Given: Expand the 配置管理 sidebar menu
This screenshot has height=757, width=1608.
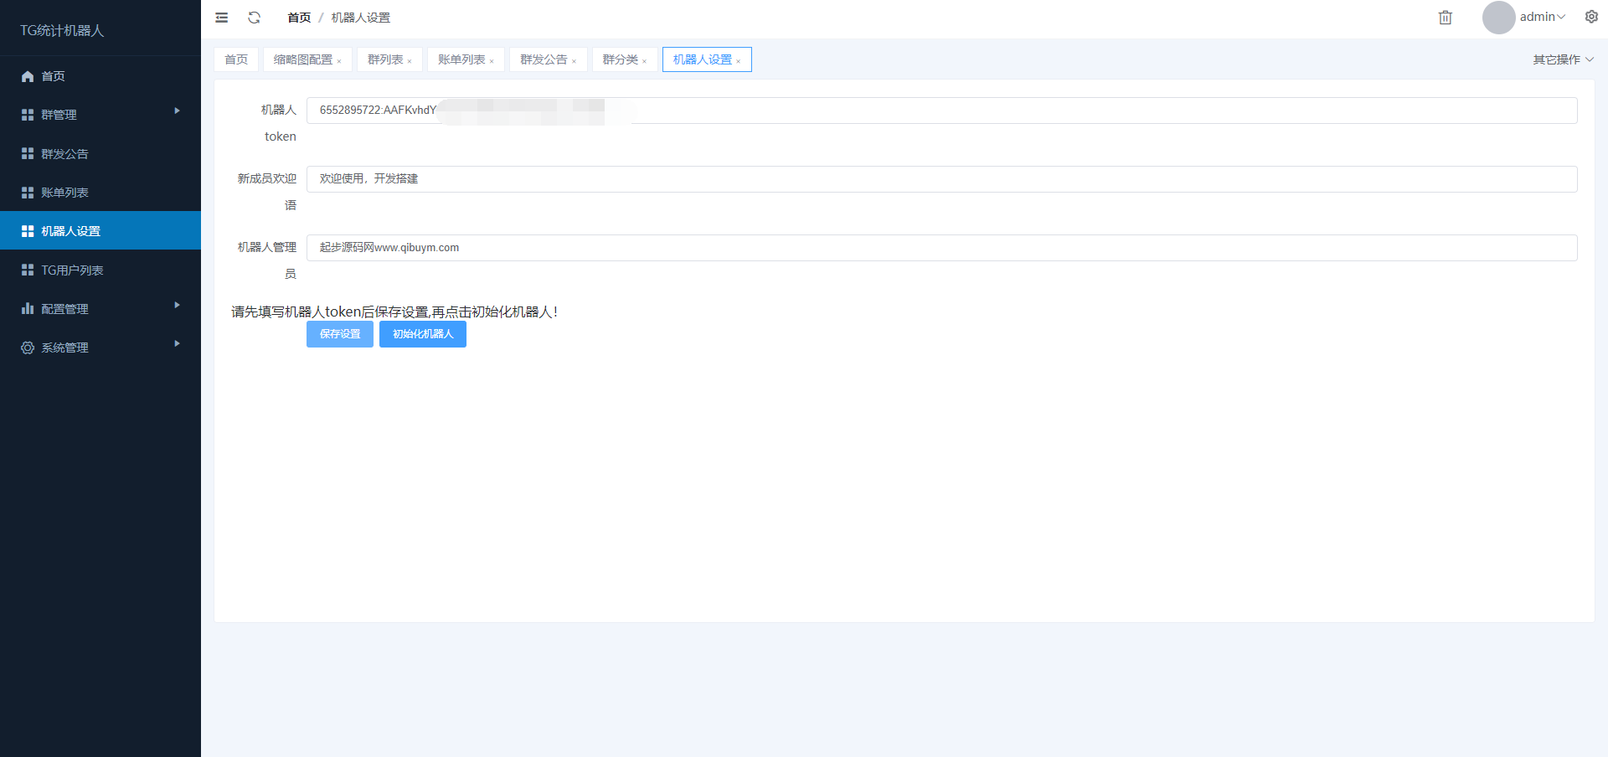Looking at the screenshot, I should 100,309.
